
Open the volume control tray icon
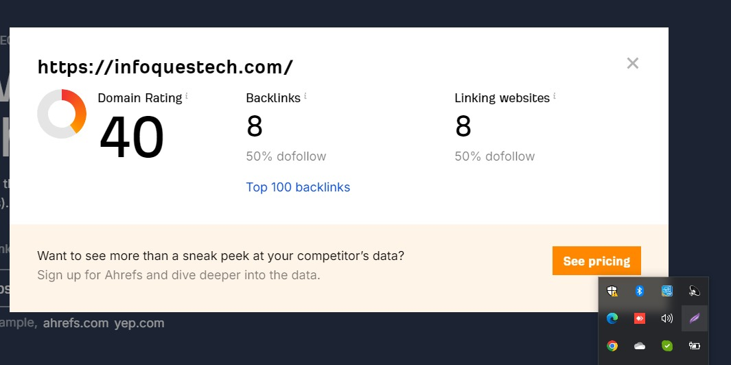(x=667, y=318)
